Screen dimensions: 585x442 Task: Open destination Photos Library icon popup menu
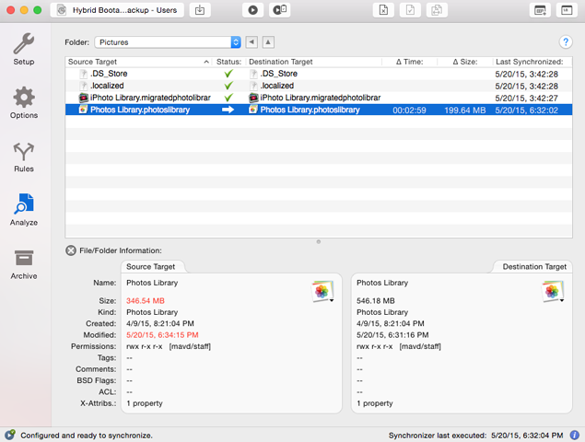pos(553,292)
